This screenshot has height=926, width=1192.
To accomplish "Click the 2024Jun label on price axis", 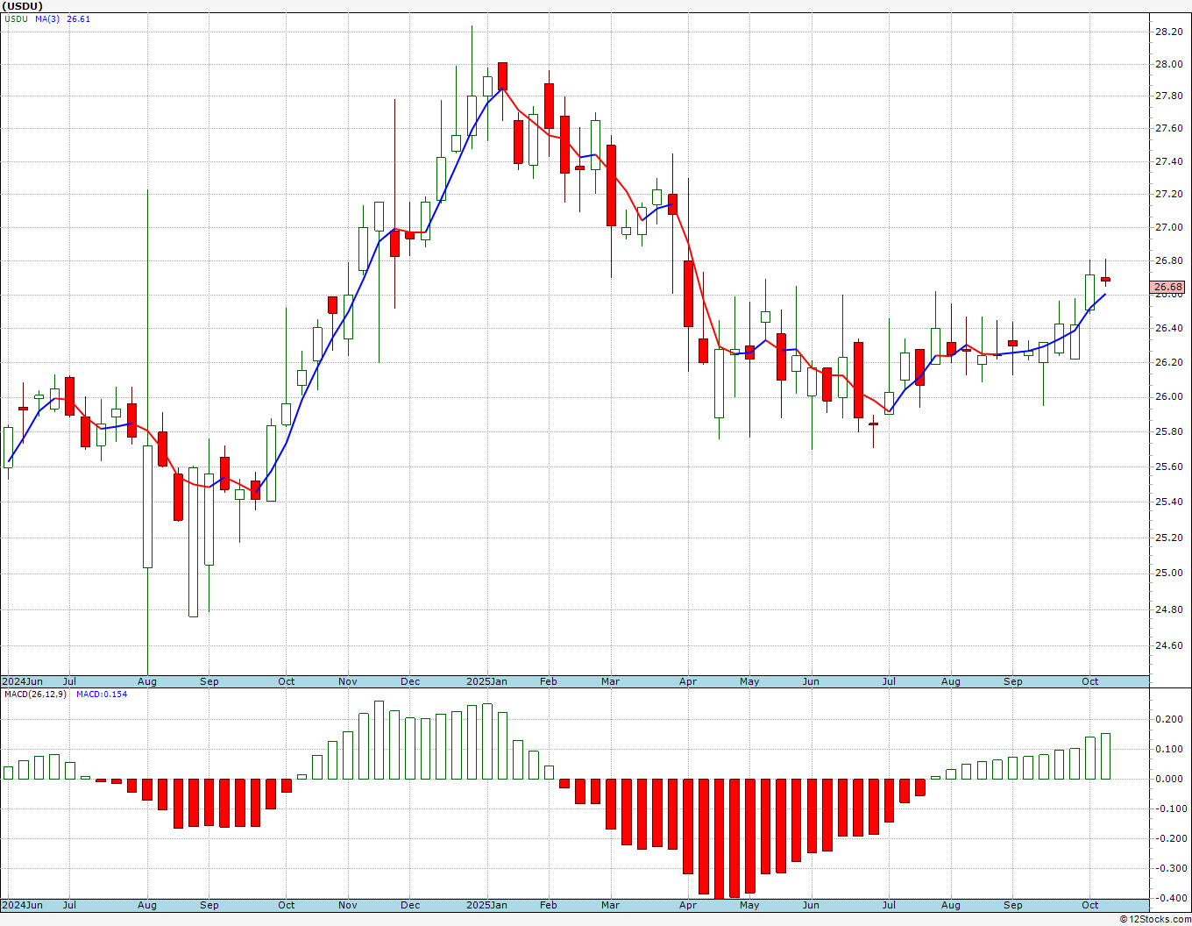I will point(22,681).
